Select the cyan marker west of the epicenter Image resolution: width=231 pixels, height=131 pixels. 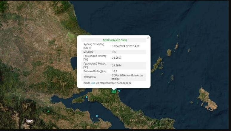[87, 97]
